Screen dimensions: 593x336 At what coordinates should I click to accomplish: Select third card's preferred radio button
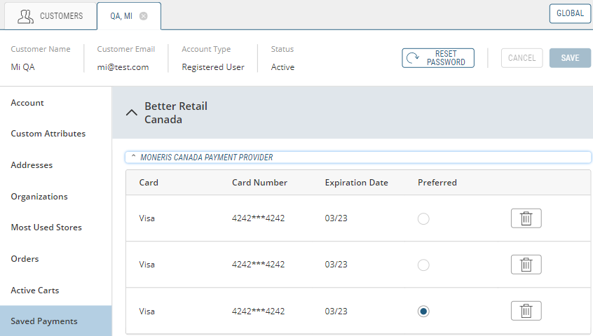pos(423,311)
